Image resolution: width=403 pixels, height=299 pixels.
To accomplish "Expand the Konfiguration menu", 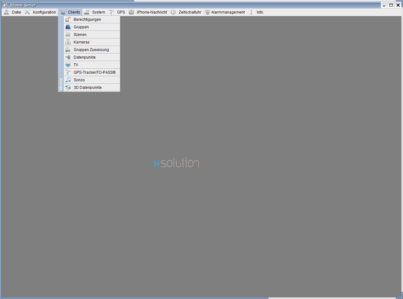I will click(44, 12).
